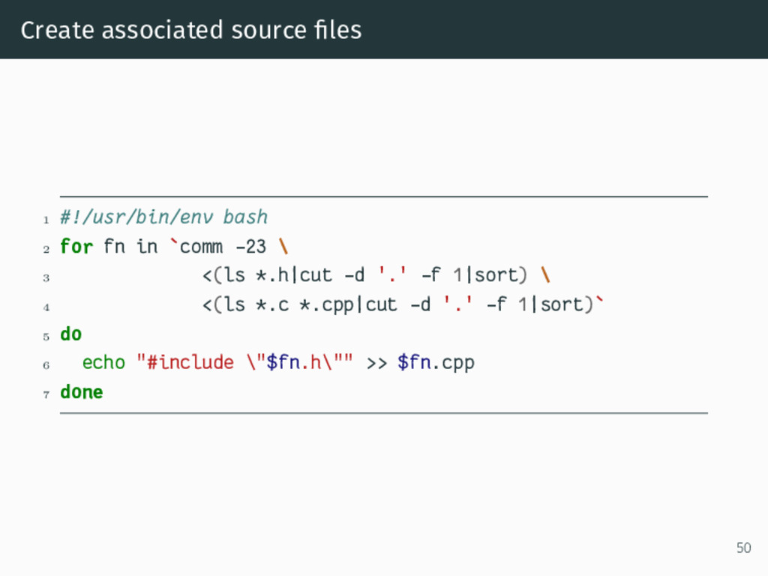
Task: Click the line number 7 marker
Action: pyautogui.click(x=46, y=394)
